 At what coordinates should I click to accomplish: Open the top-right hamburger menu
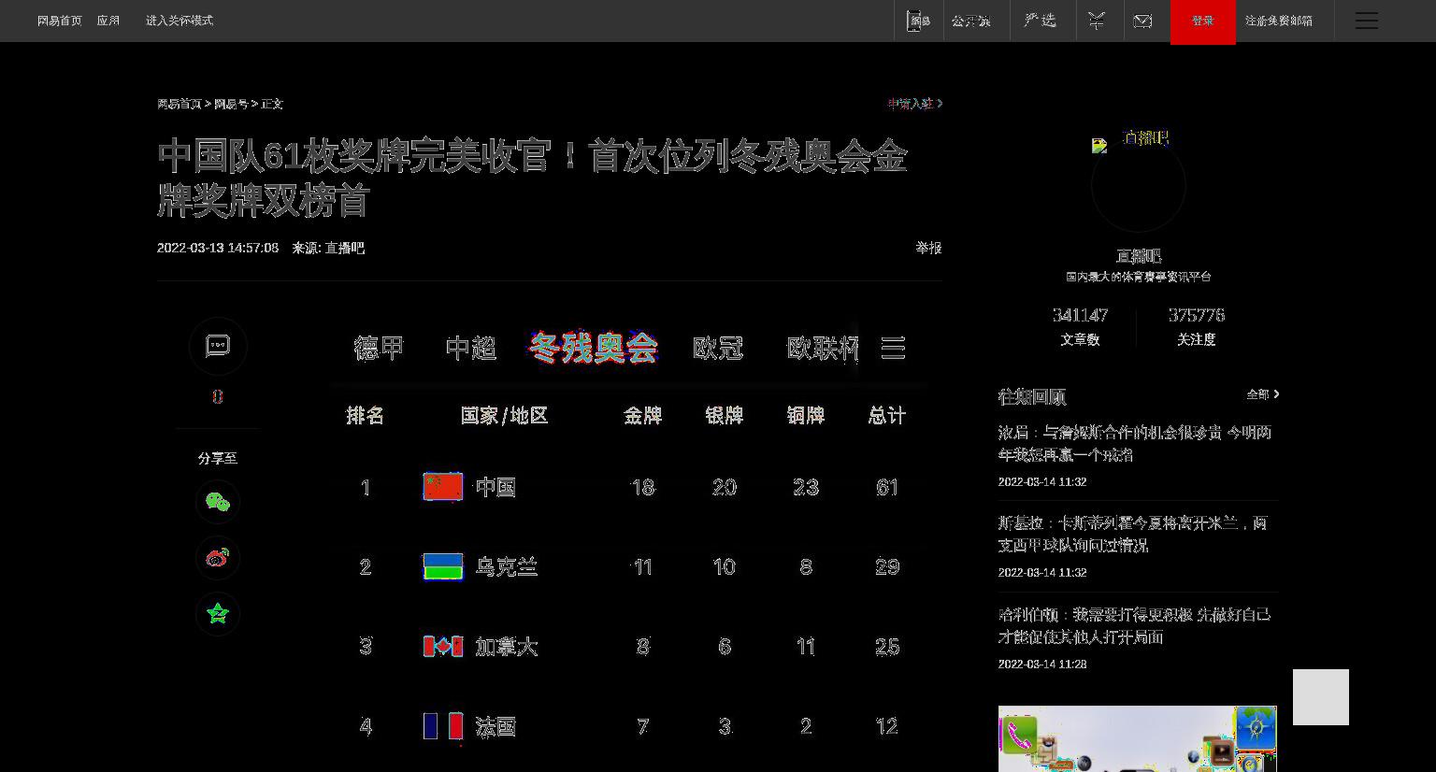pos(1367,21)
